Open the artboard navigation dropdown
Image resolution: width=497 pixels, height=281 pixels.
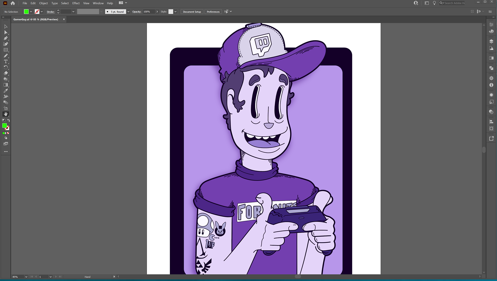coord(50,277)
